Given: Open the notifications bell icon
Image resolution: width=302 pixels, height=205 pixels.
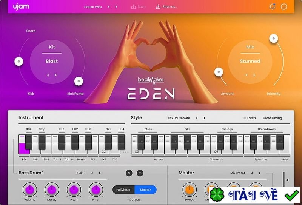Looking at the screenshot, I should 272,6.
